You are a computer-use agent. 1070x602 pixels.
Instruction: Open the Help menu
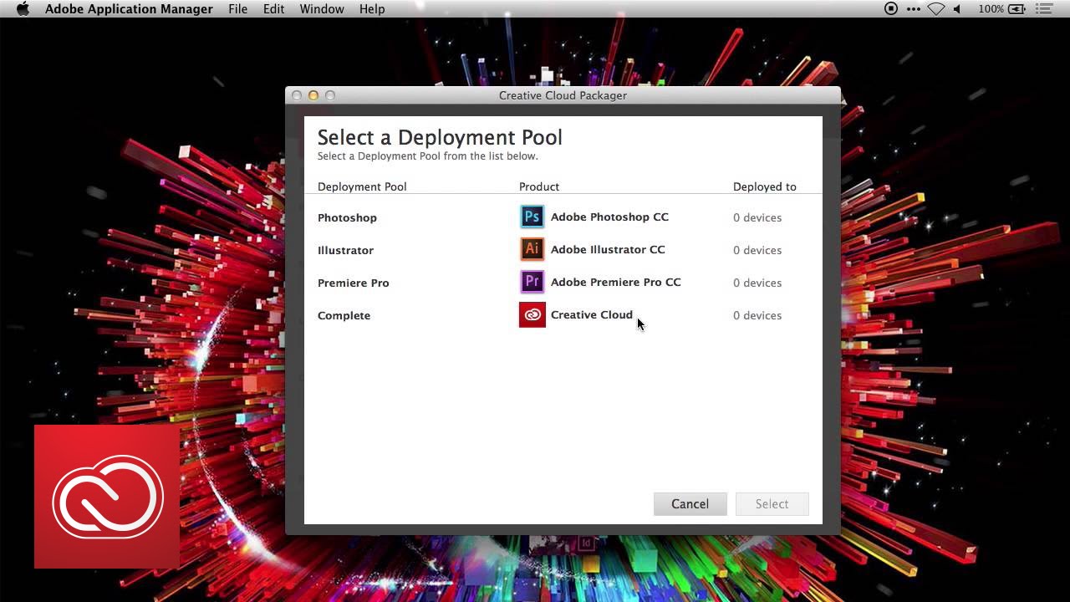click(372, 9)
